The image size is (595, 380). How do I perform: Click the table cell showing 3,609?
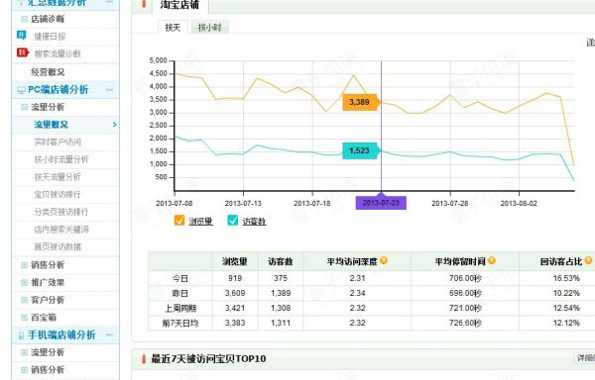pyautogui.click(x=235, y=293)
